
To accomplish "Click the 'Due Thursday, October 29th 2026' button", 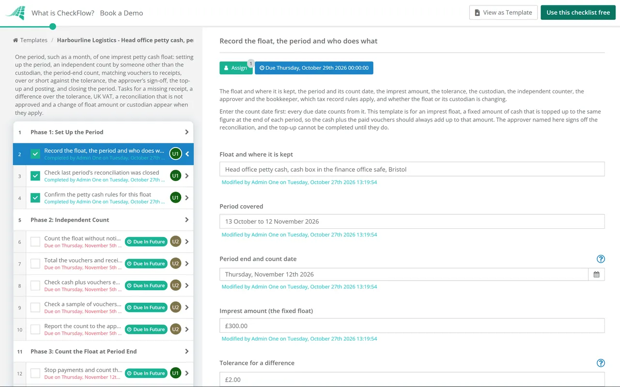I will [x=314, y=68].
